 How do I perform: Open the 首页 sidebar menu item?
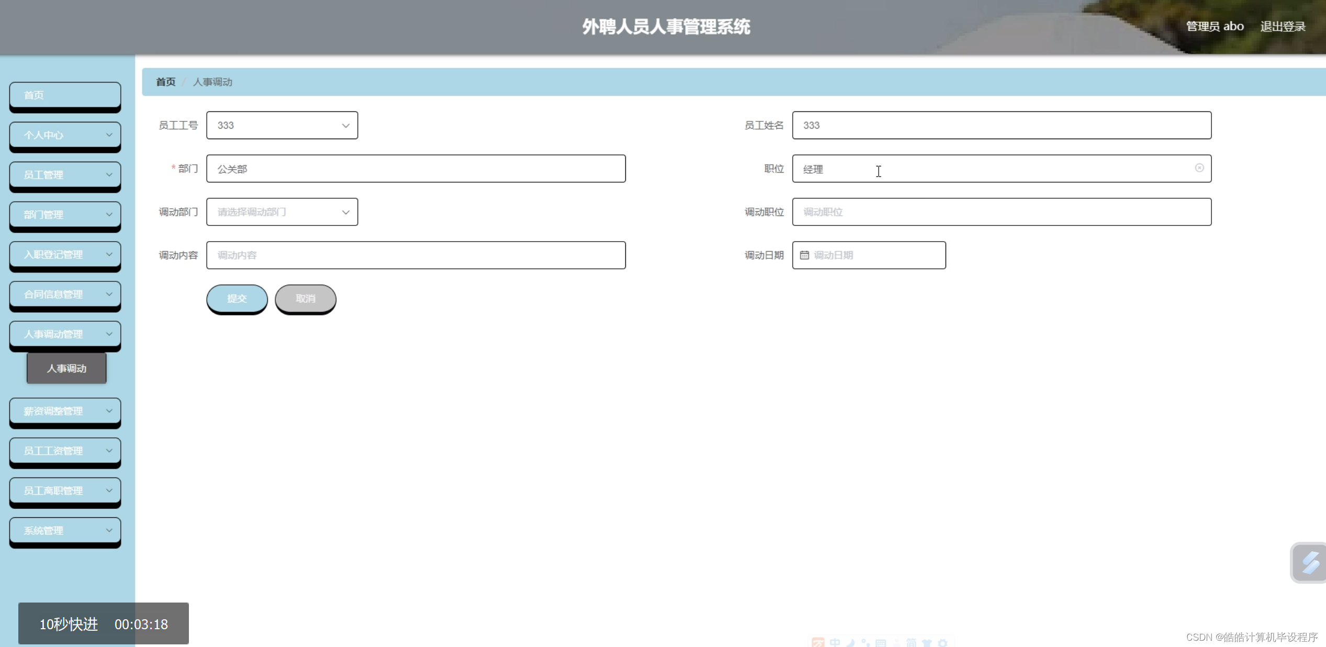[65, 95]
